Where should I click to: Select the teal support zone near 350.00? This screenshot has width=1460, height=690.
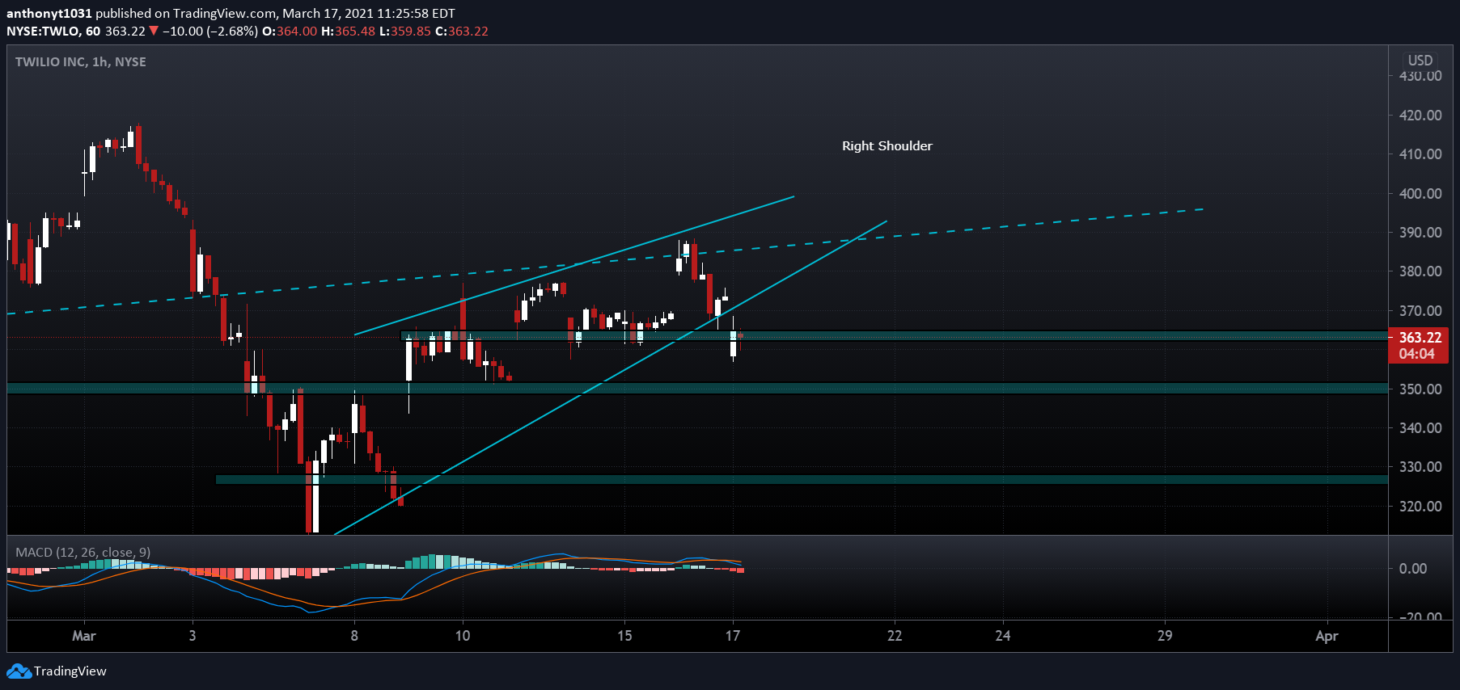pos(697,388)
